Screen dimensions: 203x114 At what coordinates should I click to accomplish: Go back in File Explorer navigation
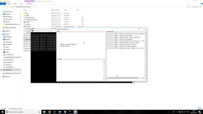pyautogui.click(x=2, y=7)
